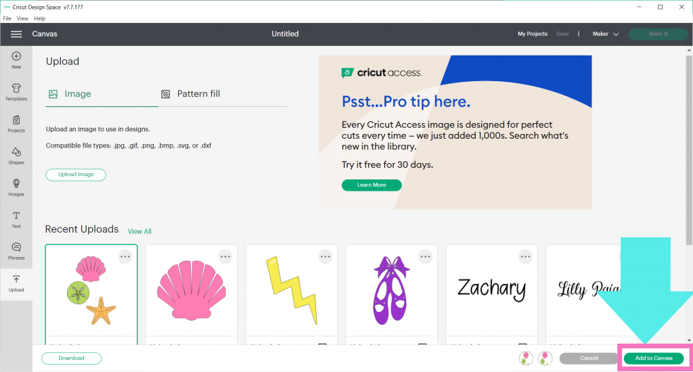This screenshot has height=372, width=693.
Task: Open the Help menu
Action: tap(40, 18)
